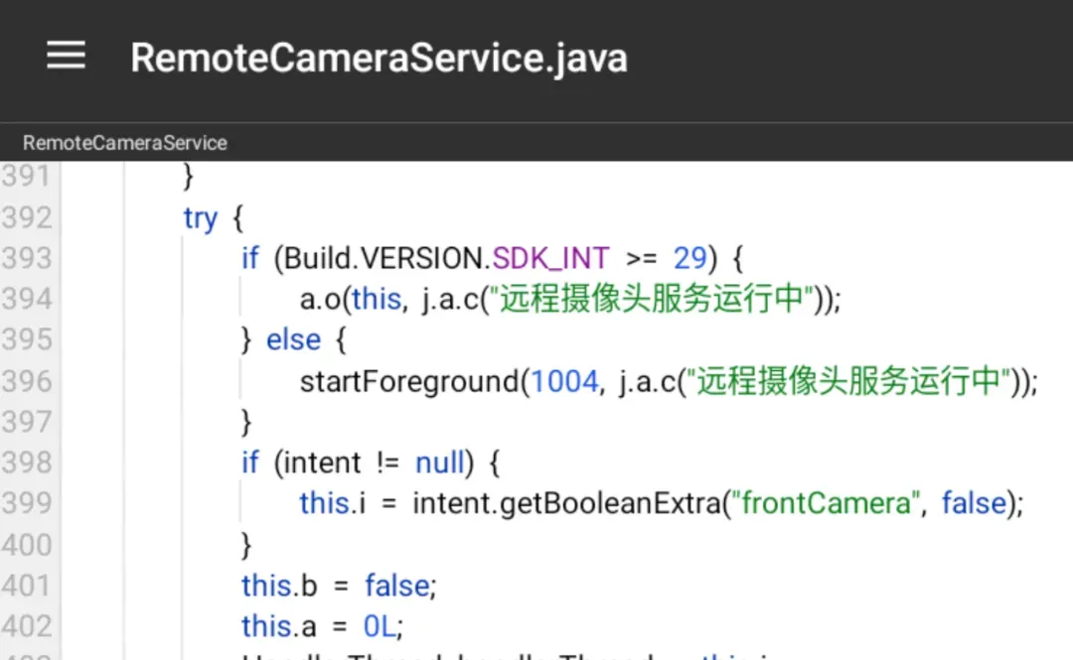Click line number 392
The height and width of the screenshot is (660, 1073).
[x=27, y=217]
